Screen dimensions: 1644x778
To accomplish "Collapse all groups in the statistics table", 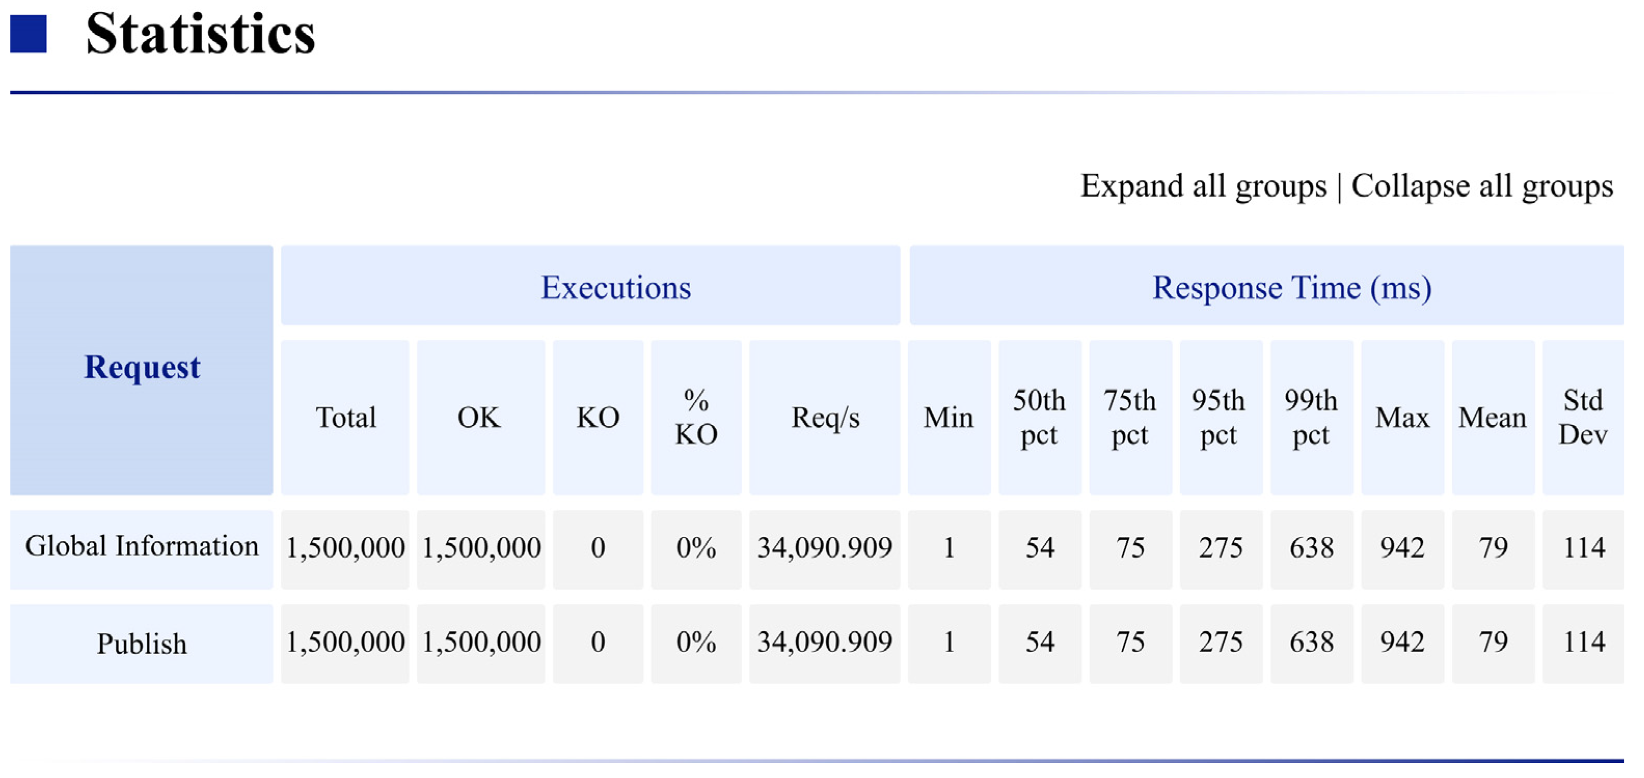I will click(x=1482, y=186).
